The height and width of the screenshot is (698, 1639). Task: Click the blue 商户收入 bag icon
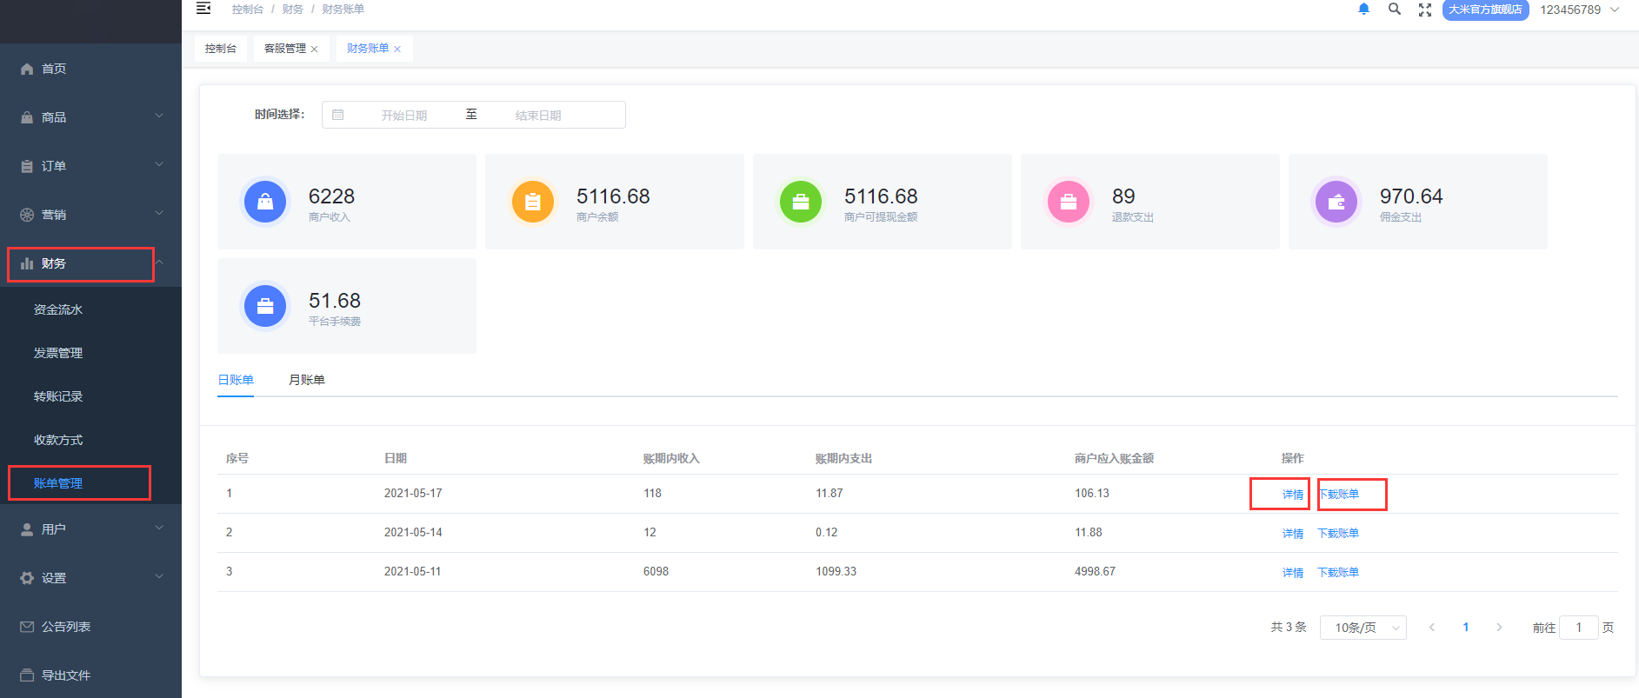265,202
